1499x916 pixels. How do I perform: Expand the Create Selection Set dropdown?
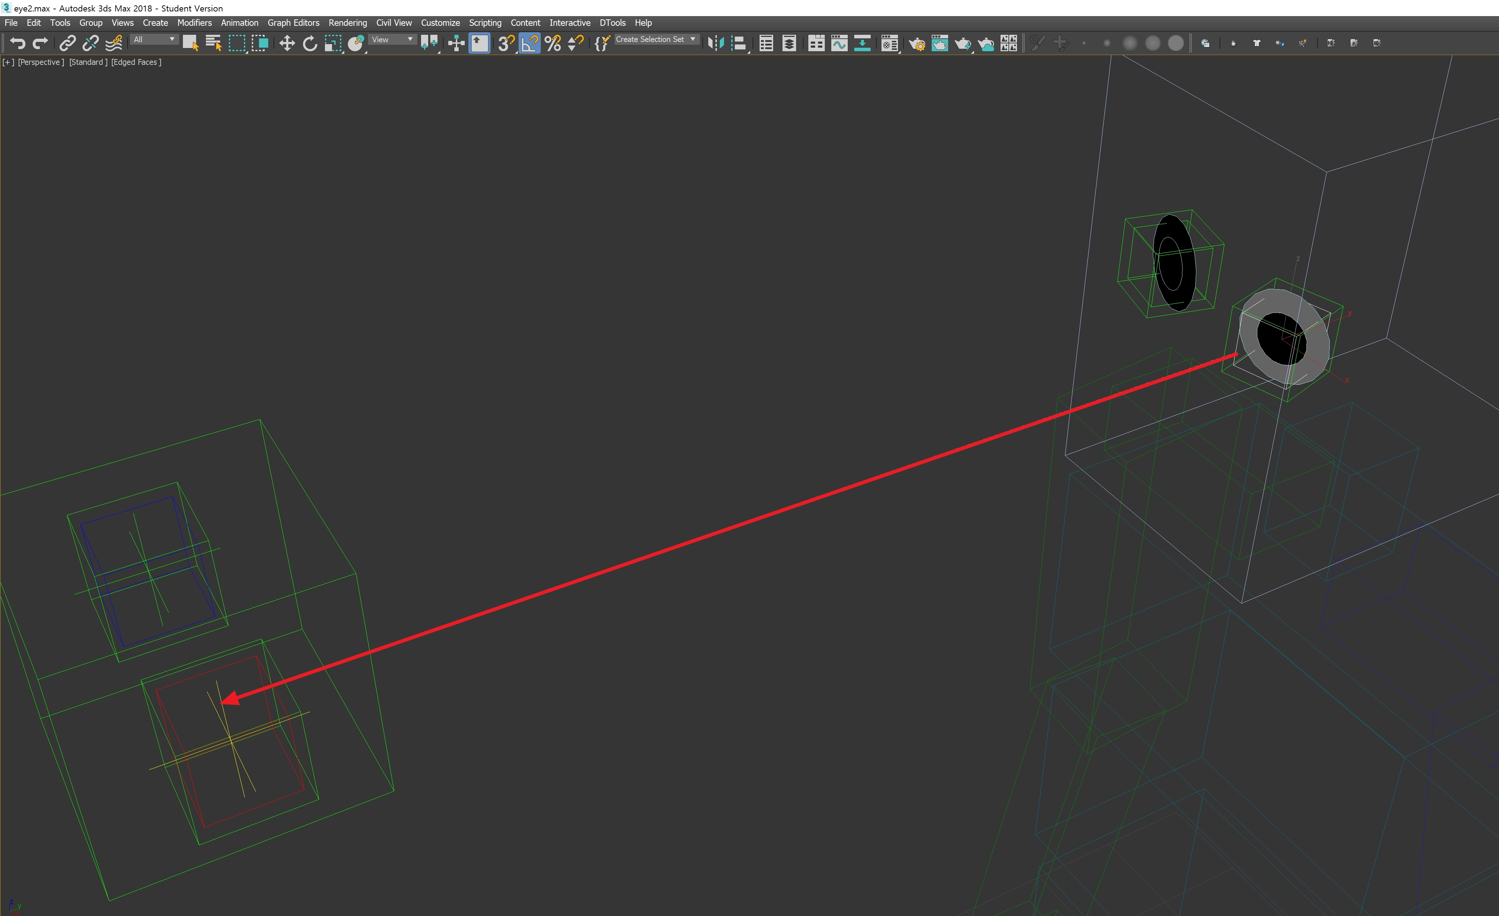(x=693, y=39)
